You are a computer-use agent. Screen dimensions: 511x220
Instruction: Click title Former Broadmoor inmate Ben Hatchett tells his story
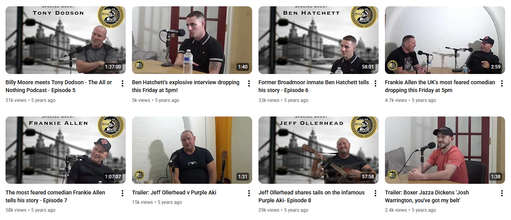click(314, 86)
